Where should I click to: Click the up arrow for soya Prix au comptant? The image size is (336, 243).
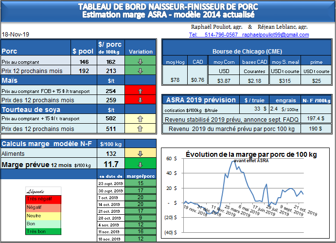coord(140,119)
